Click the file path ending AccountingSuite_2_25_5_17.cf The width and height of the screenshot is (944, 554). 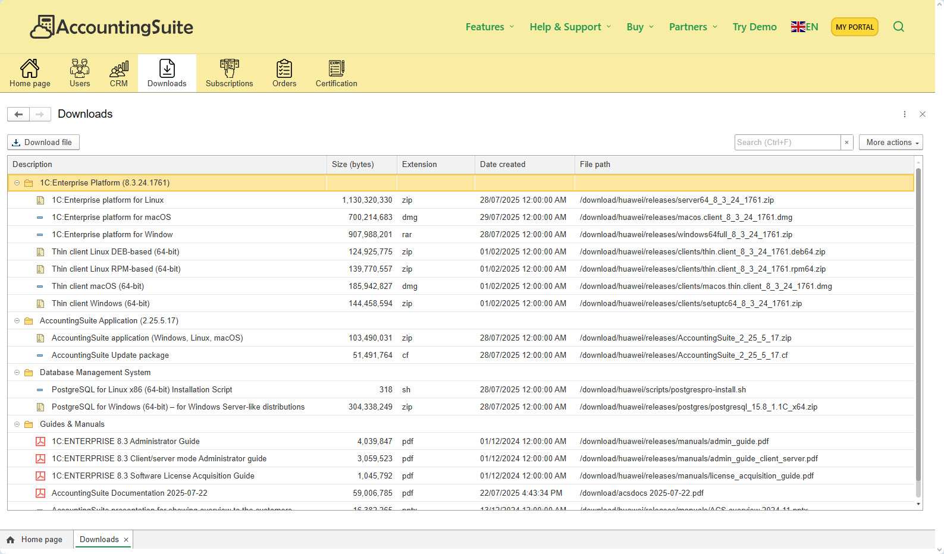(684, 355)
